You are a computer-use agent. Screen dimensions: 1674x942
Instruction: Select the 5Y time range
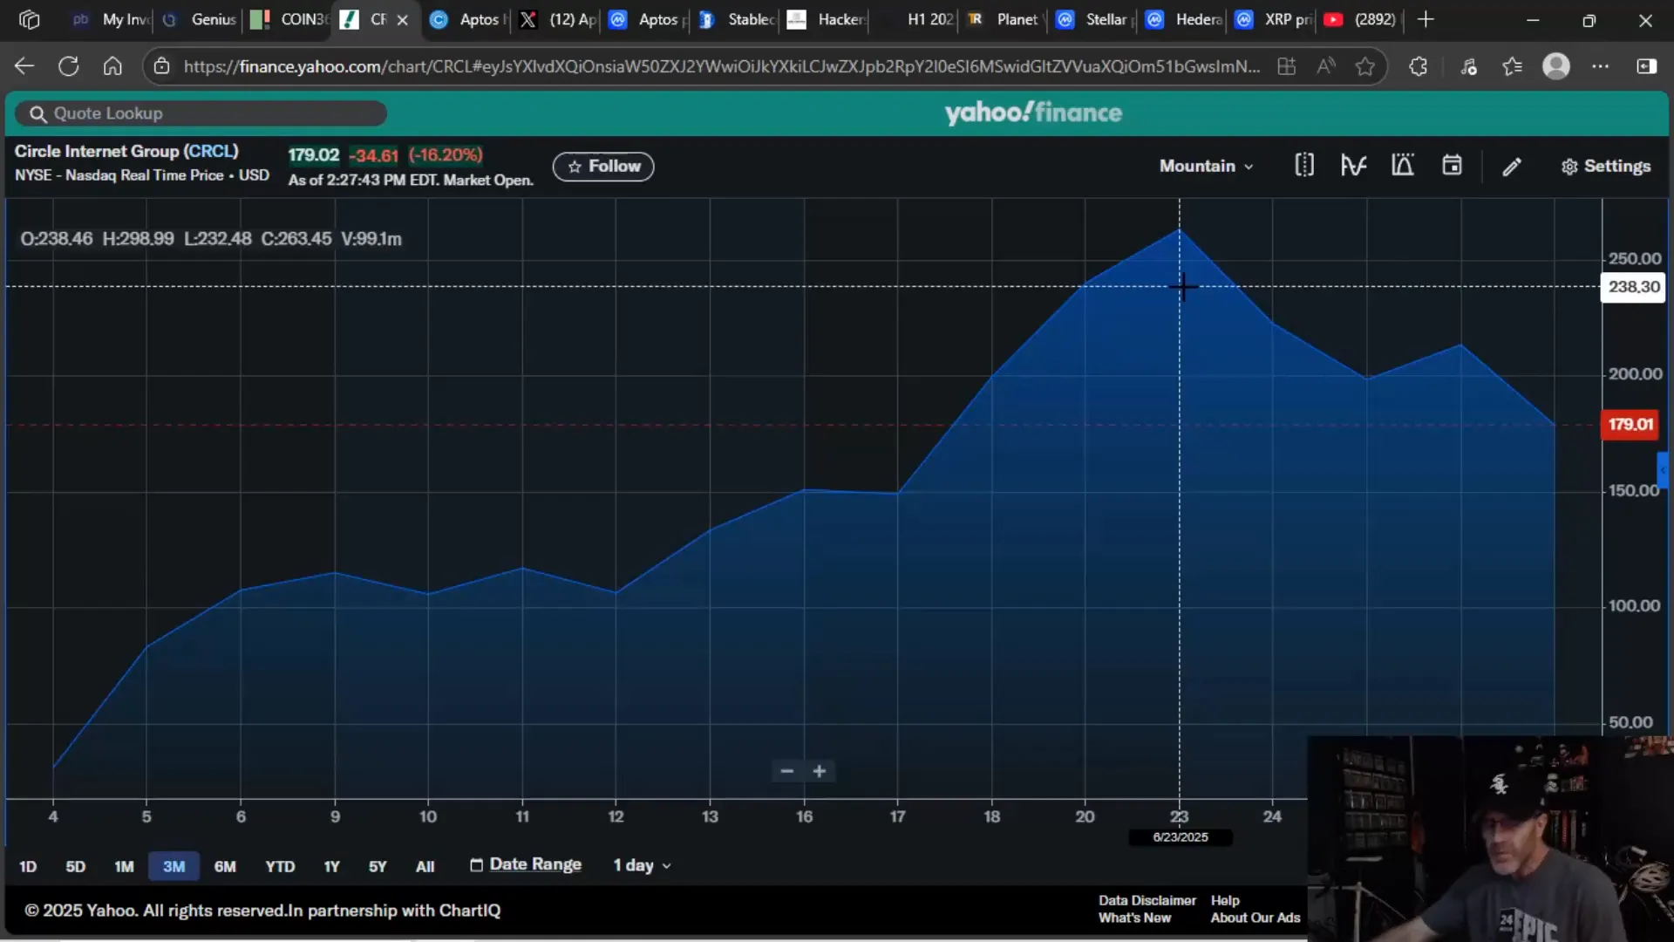pyautogui.click(x=378, y=866)
